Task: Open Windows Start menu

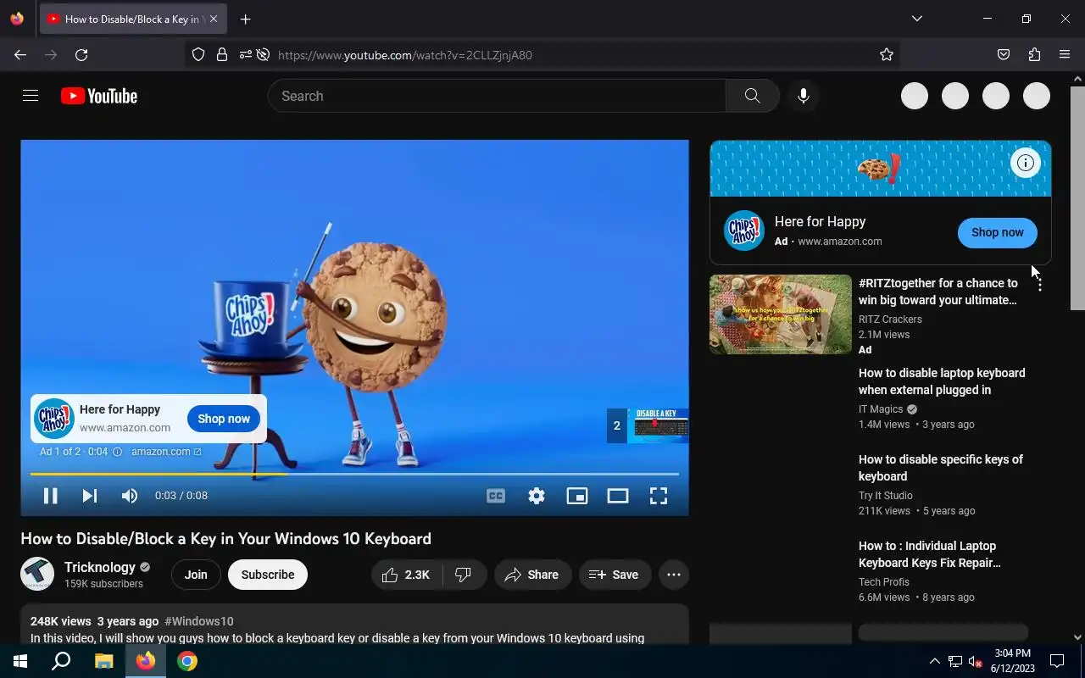Action: pos(20,661)
